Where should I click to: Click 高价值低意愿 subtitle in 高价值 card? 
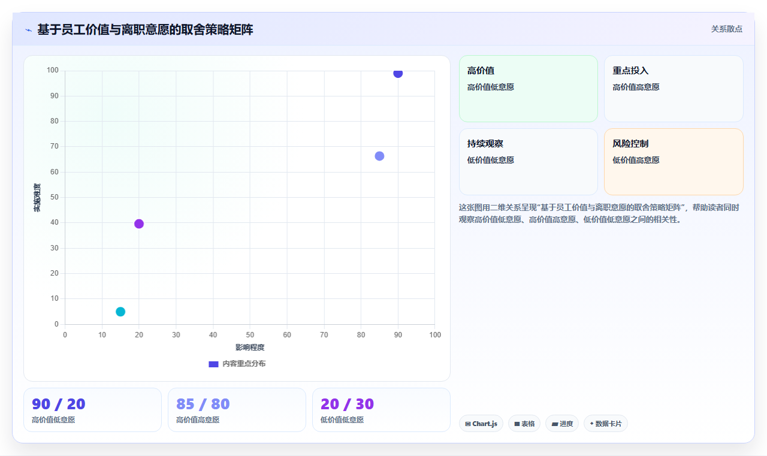[x=491, y=87]
